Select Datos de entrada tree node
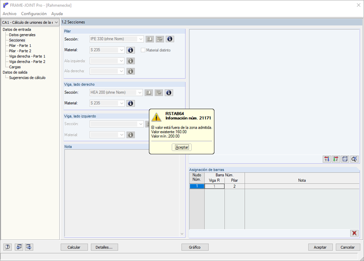364x261 pixels. click(17, 30)
